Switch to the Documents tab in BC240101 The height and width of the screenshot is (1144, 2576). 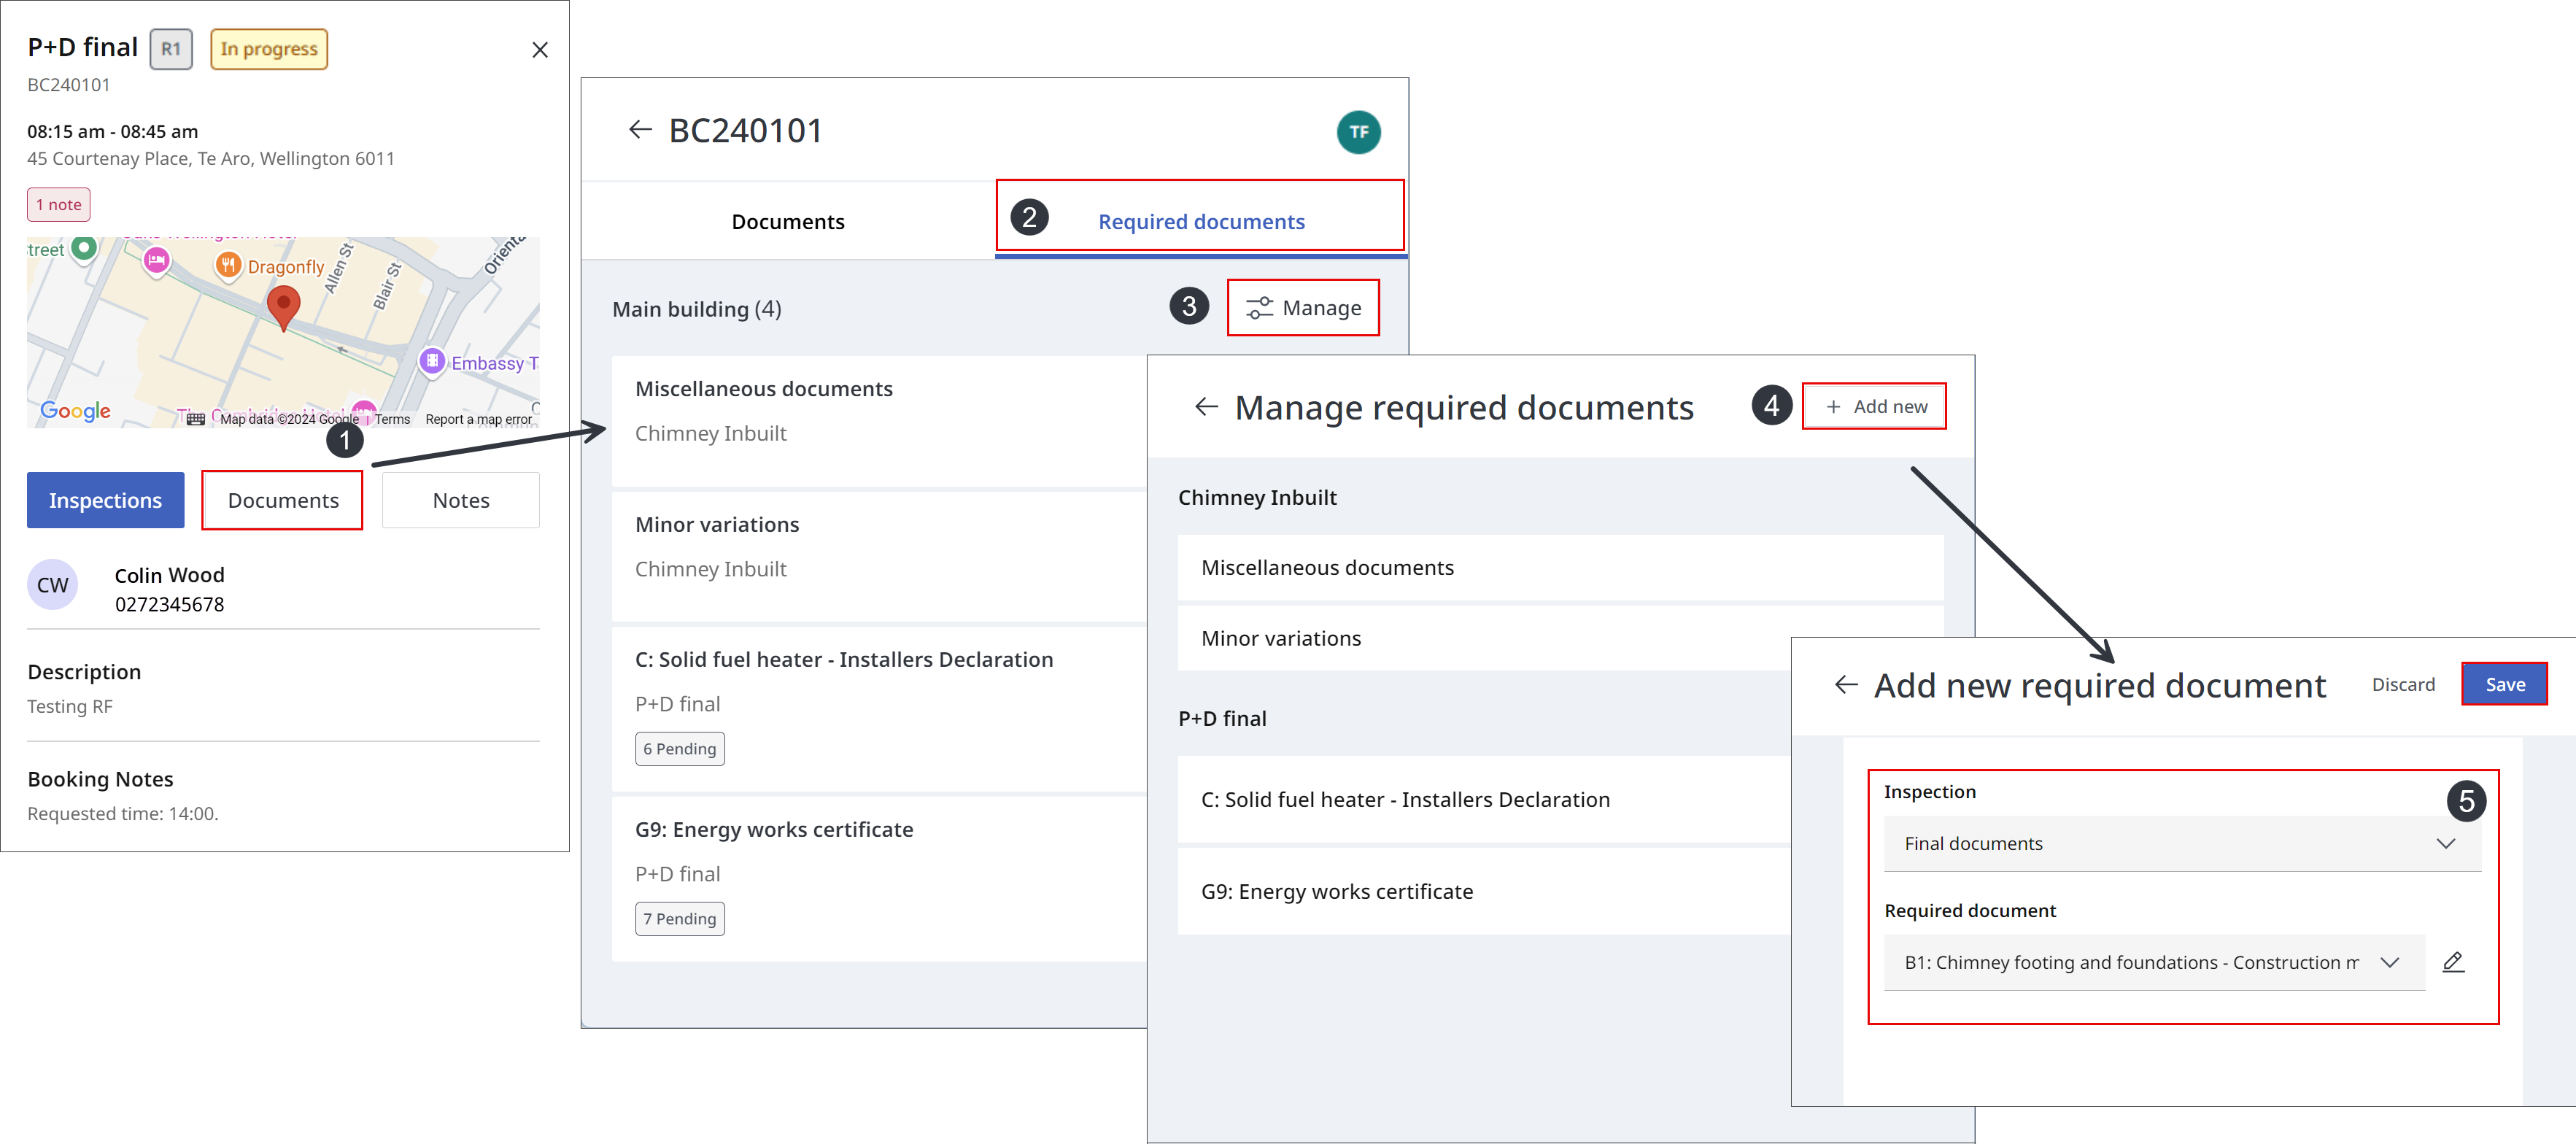click(788, 222)
